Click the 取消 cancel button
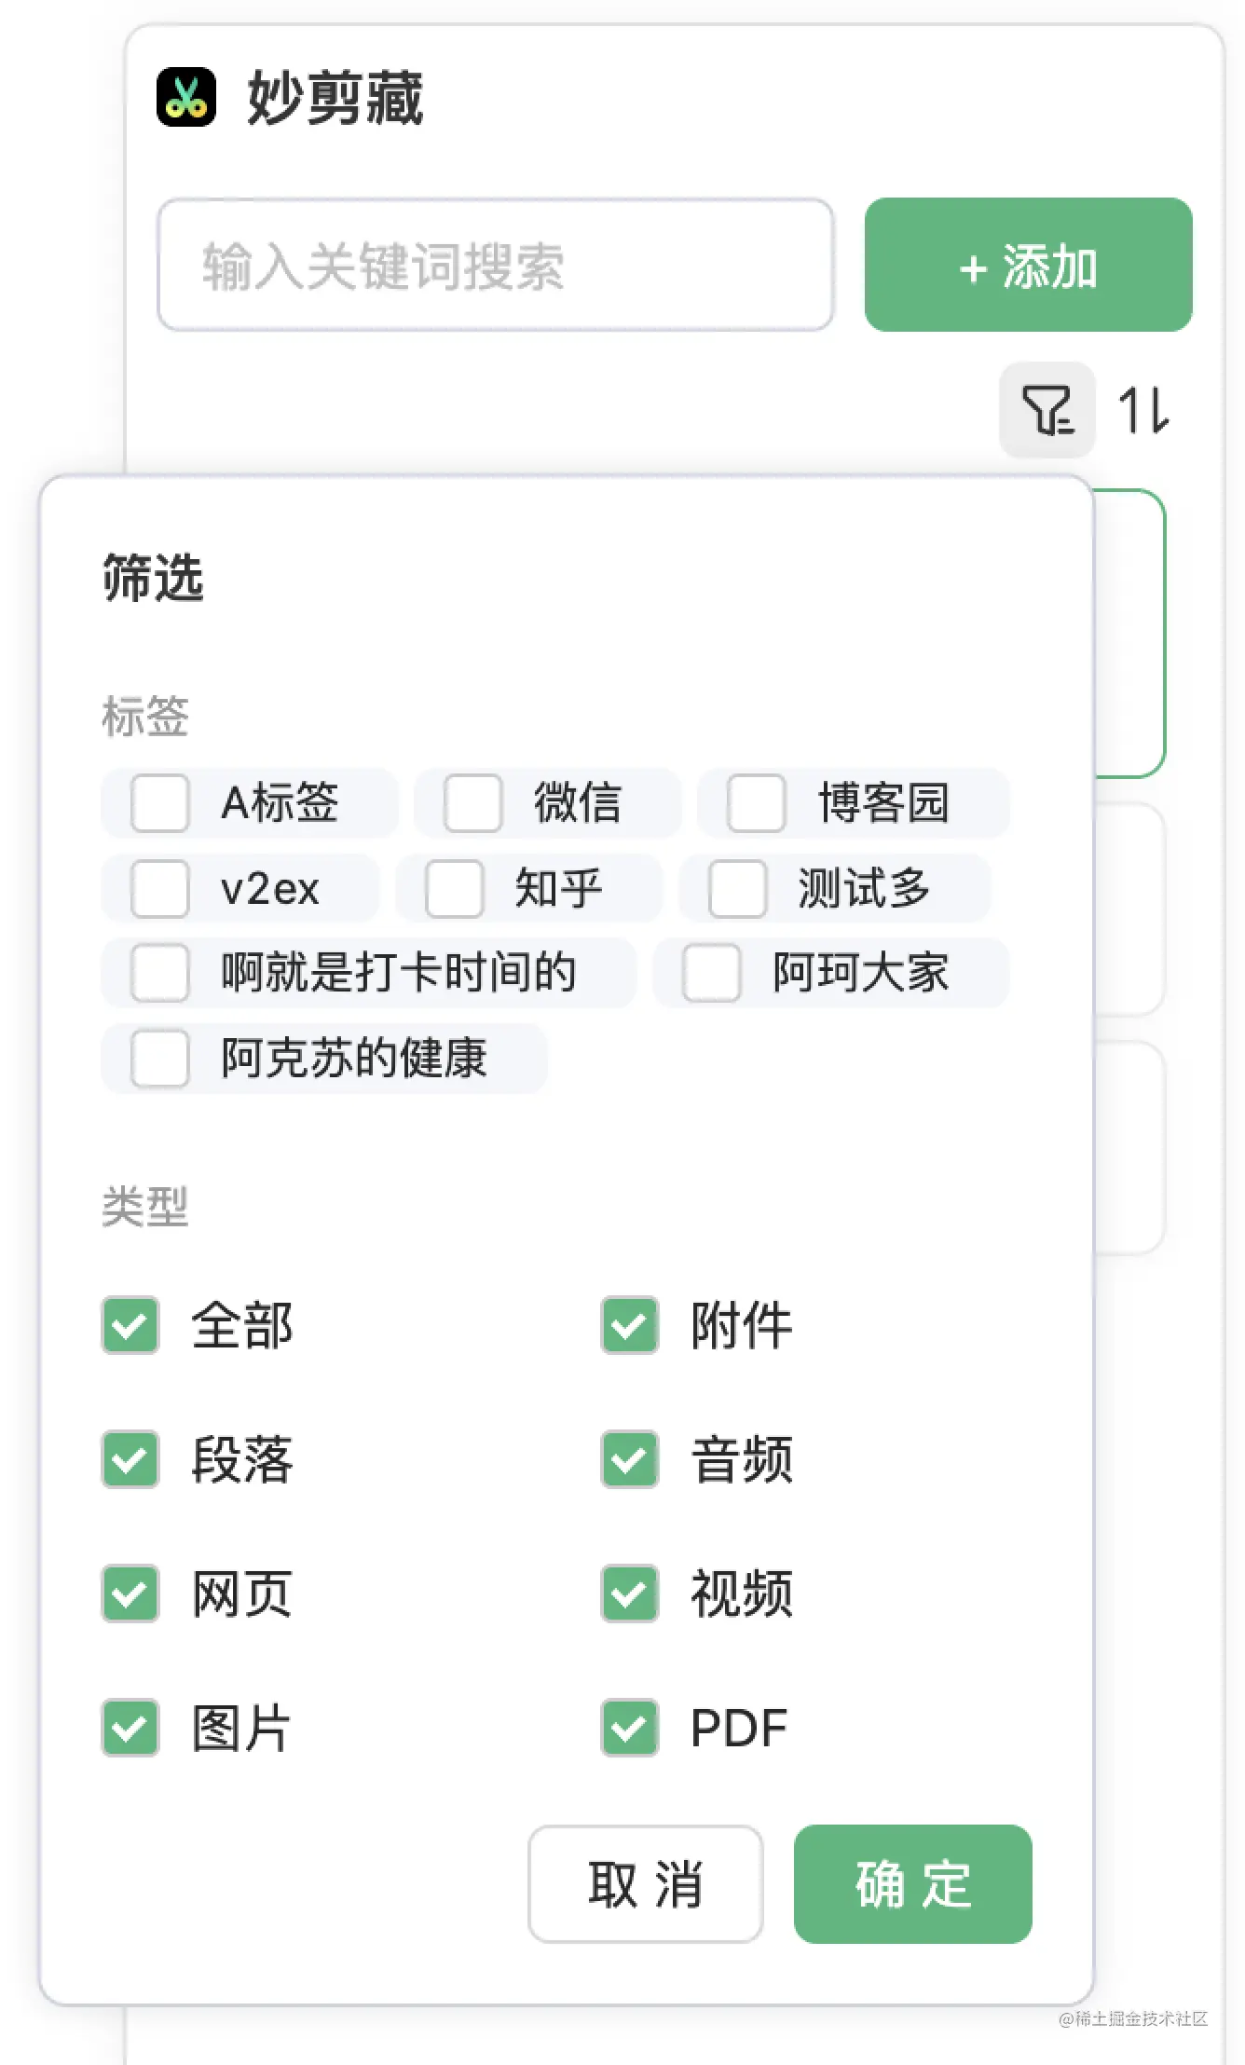Viewport: 1245px width, 2065px height. 645,1884
